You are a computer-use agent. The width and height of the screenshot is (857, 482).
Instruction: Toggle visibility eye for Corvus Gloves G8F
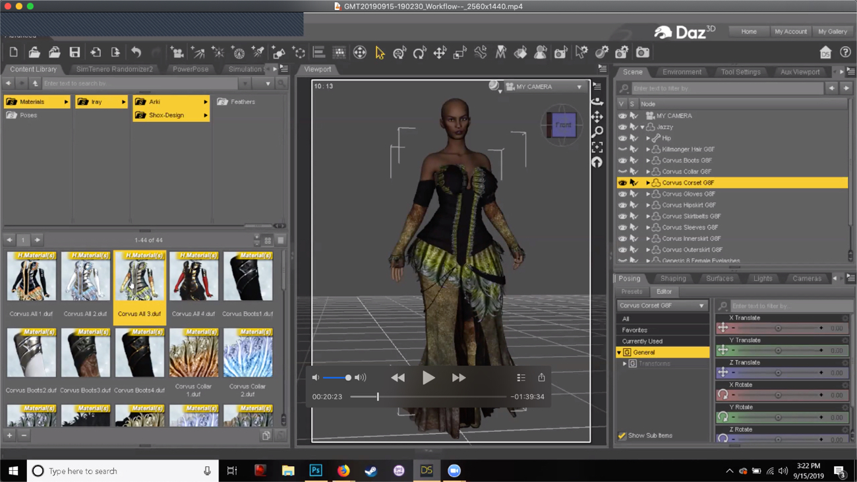point(622,194)
